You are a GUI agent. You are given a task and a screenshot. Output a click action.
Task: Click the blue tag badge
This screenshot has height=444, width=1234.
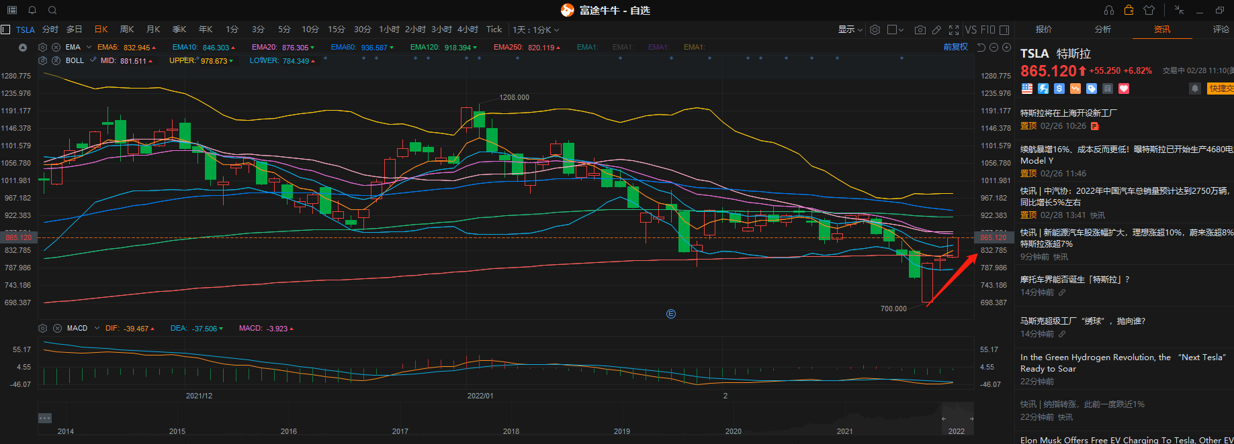click(x=1092, y=89)
